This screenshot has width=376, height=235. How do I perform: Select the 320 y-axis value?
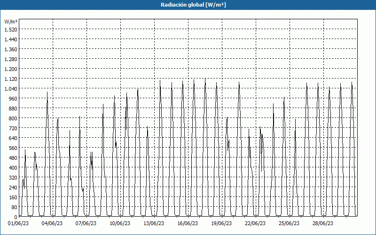tap(13, 178)
